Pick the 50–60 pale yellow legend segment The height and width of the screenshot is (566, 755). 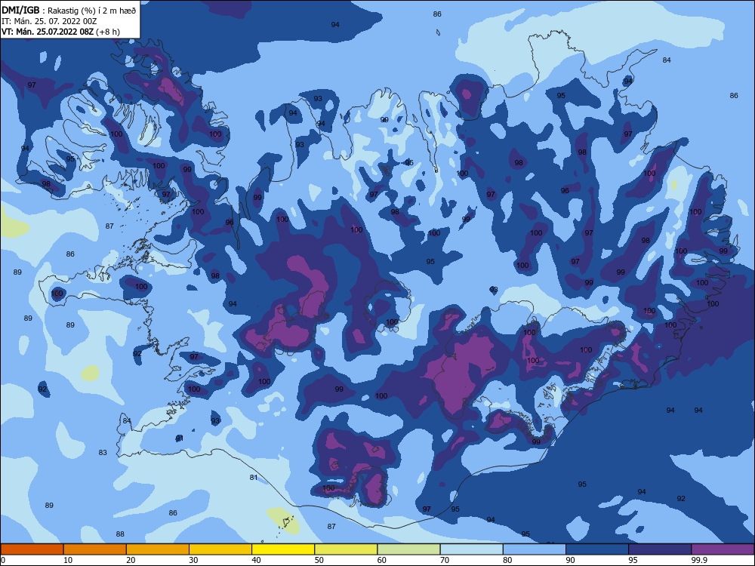(x=346, y=549)
